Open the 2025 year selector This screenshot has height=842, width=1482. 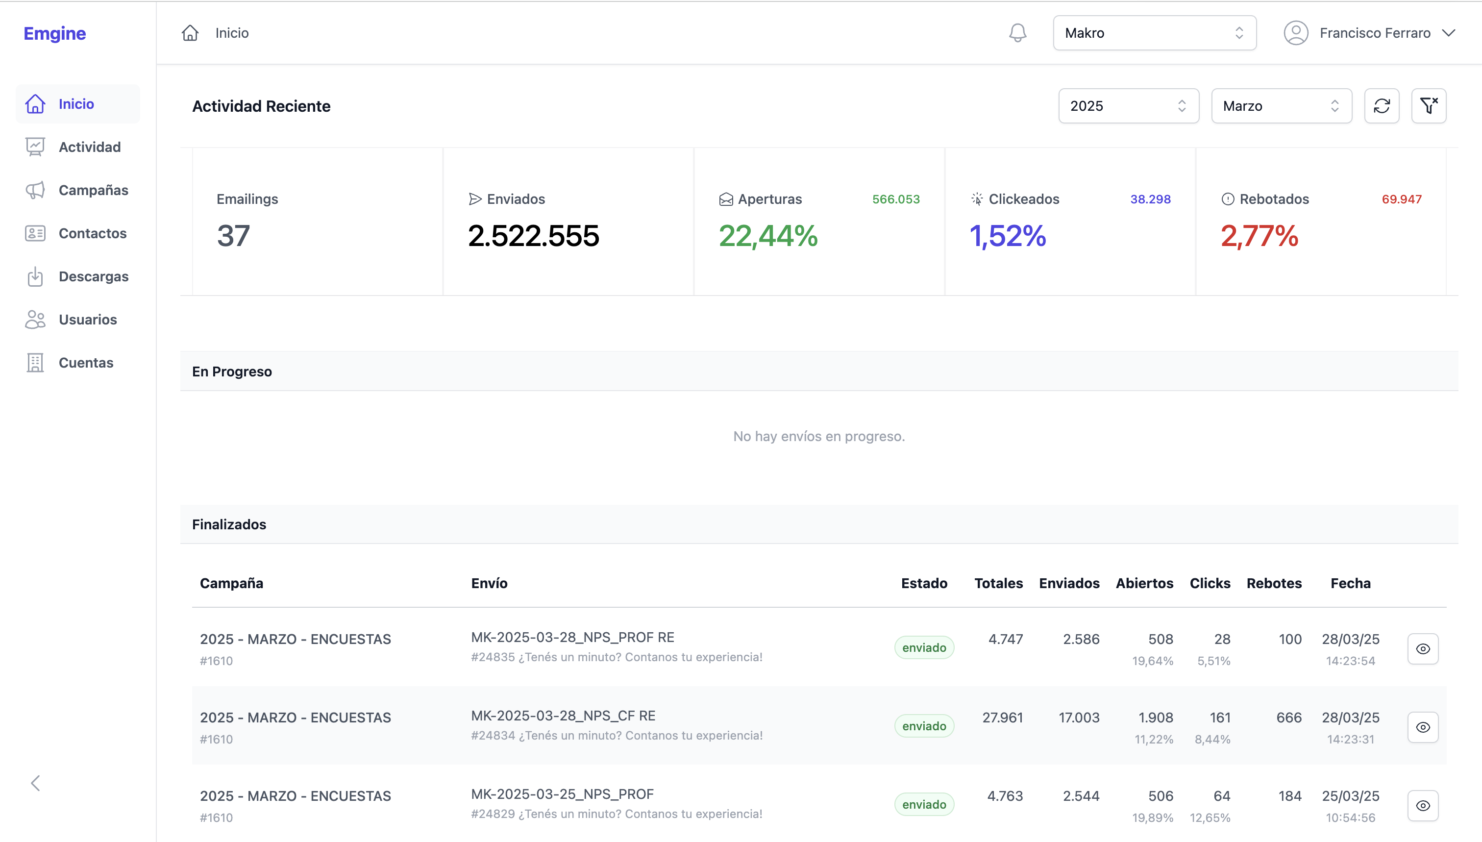(1128, 106)
